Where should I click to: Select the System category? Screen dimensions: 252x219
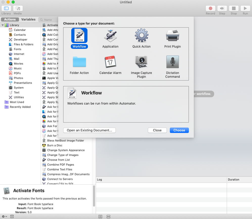(x=19, y=88)
